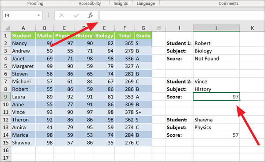Click the cell containing Amira
This screenshot has width=265, height=162.
[x=23, y=128]
